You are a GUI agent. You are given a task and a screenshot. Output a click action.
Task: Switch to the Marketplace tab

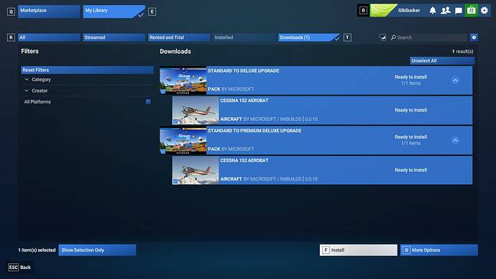(49, 12)
